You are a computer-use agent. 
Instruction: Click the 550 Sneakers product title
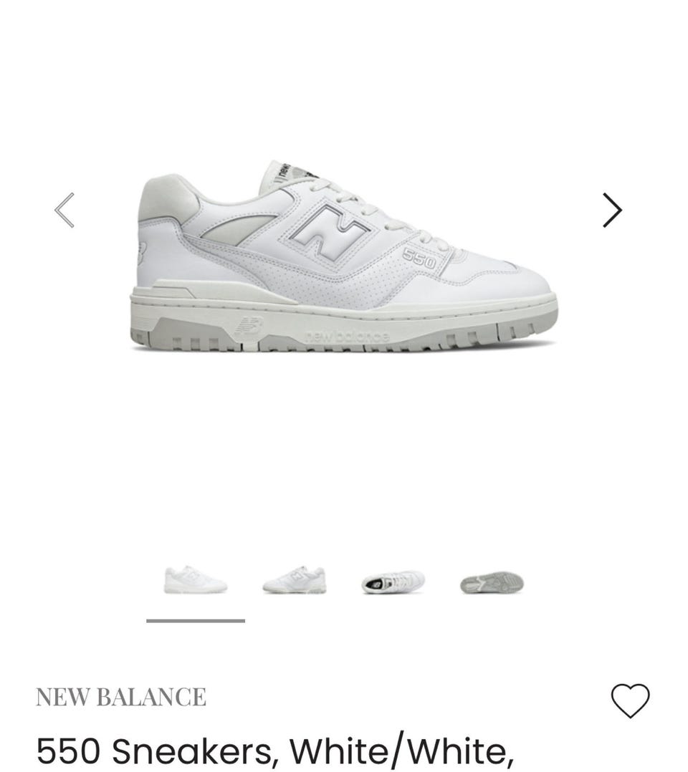click(x=275, y=752)
